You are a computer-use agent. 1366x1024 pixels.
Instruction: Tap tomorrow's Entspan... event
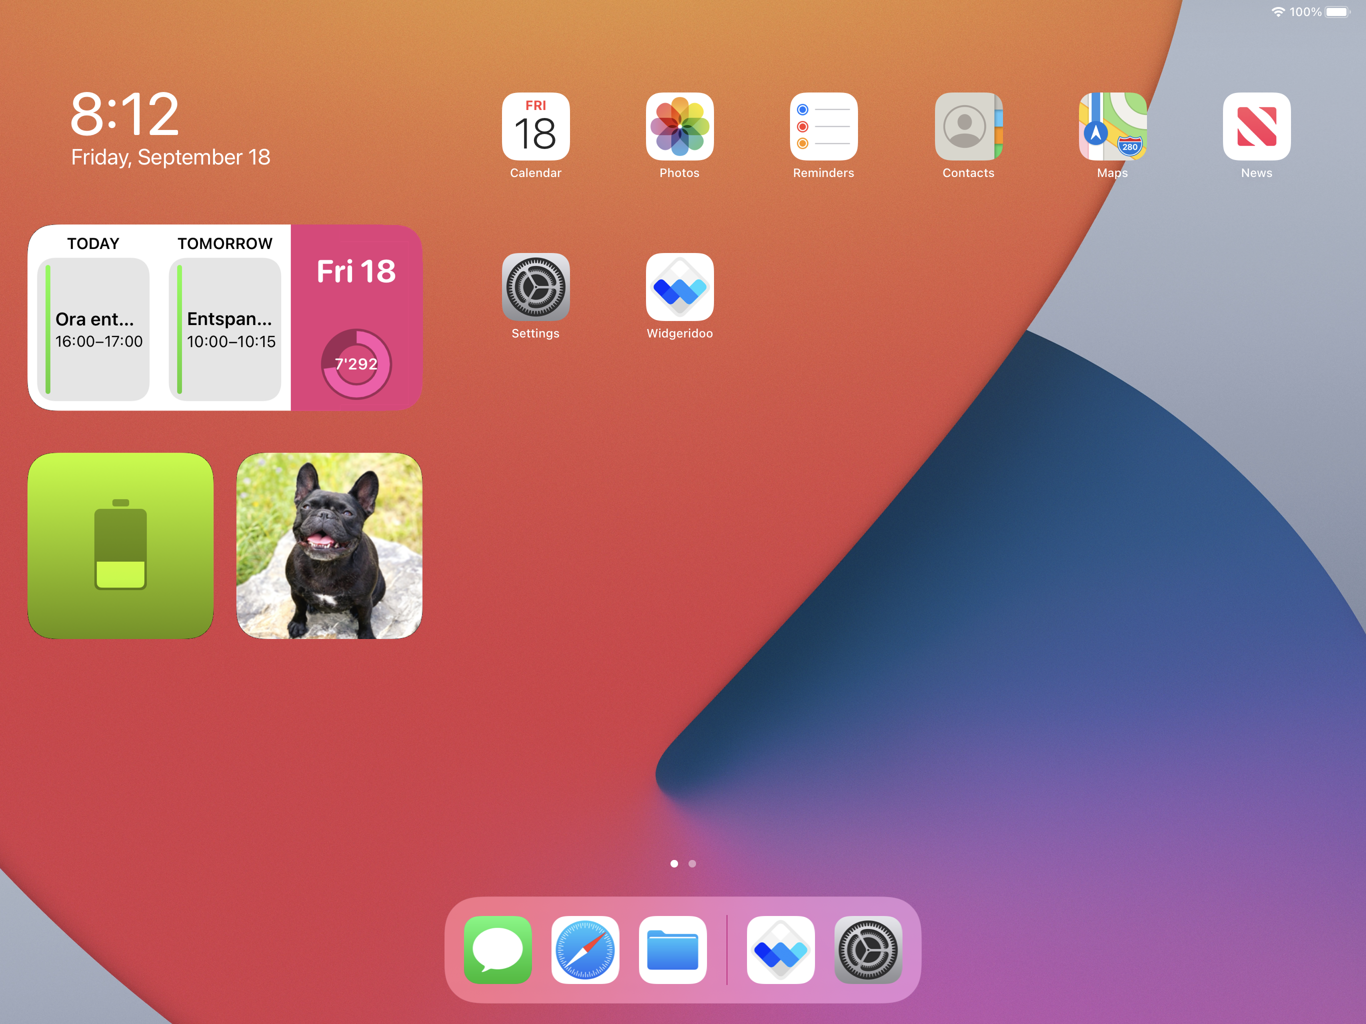[225, 329]
